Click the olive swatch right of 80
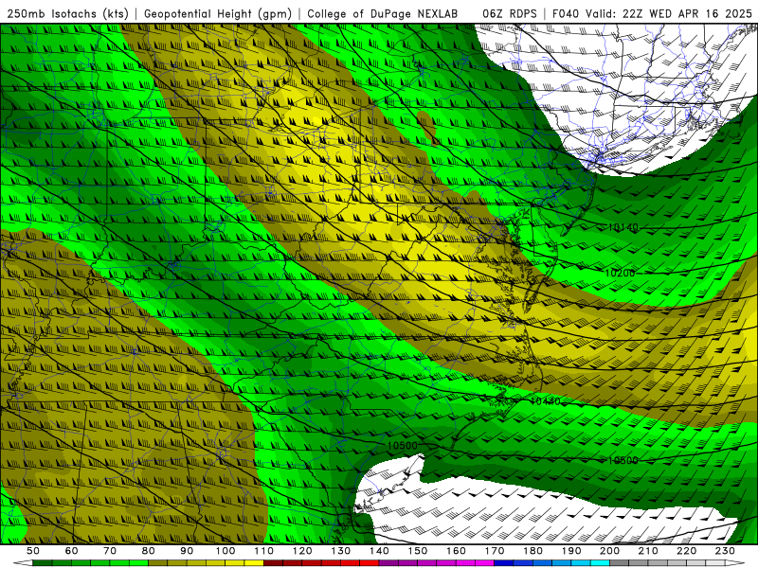Viewport: 758px width, 568px height. pyautogui.click(x=158, y=563)
